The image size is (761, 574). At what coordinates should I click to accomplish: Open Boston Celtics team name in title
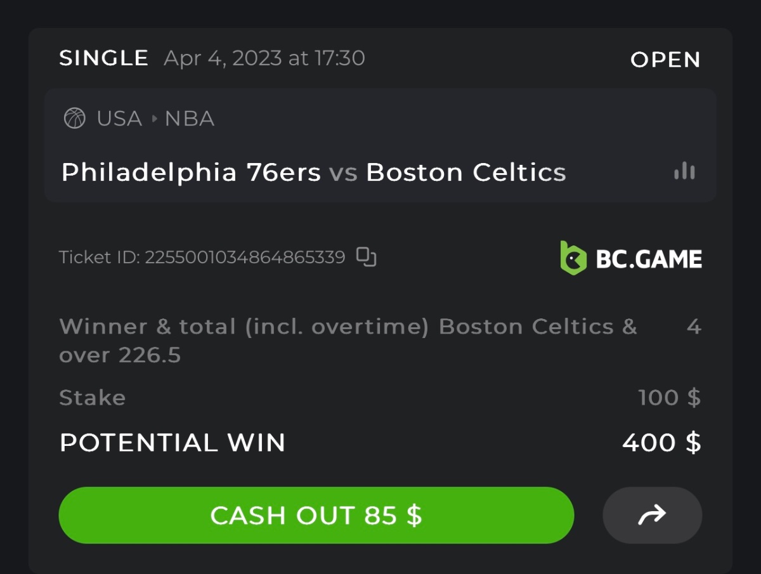click(466, 173)
